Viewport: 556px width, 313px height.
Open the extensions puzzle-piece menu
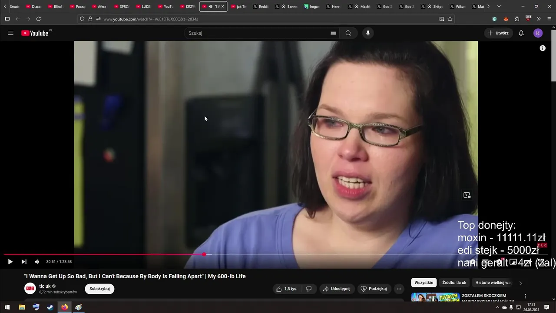[x=517, y=19]
